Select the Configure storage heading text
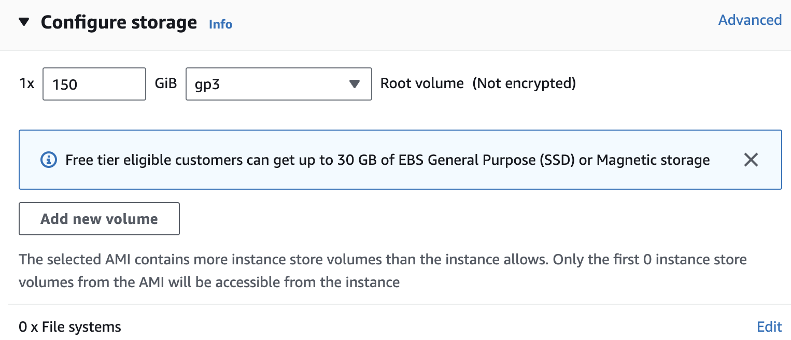Viewport: 791px width, 340px height. tap(119, 22)
